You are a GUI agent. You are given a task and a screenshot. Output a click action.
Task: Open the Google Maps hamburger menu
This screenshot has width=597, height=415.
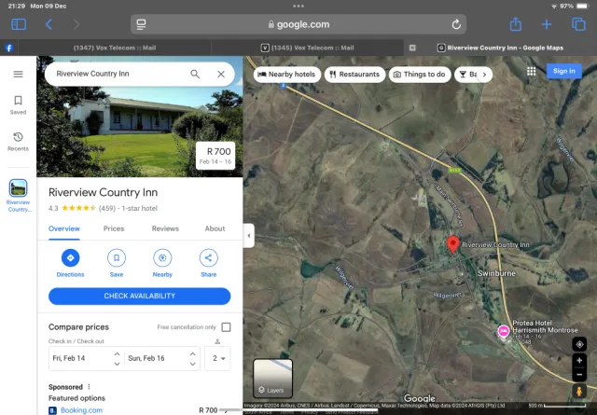[x=18, y=74]
